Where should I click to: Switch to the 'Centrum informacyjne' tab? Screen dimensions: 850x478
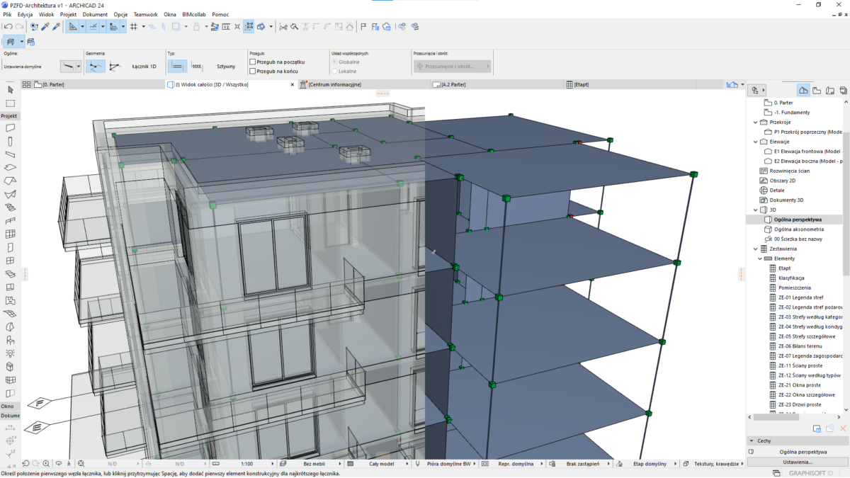334,84
